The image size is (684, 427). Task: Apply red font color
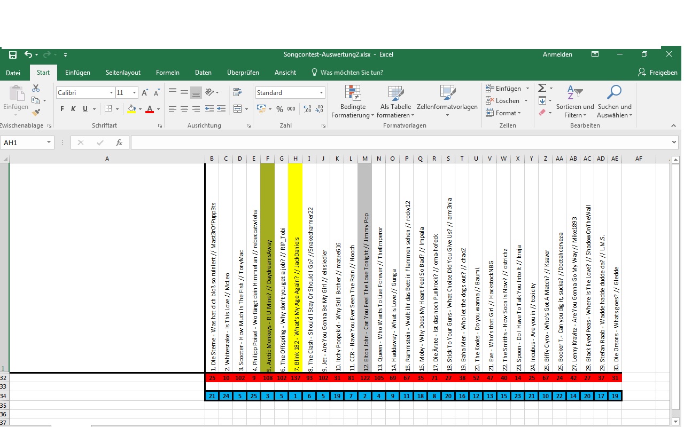(x=150, y=109)
